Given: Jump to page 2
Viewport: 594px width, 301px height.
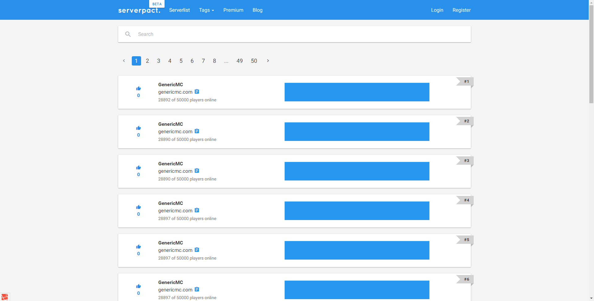Looking at the screenshot, I should [x=148, y=61].
